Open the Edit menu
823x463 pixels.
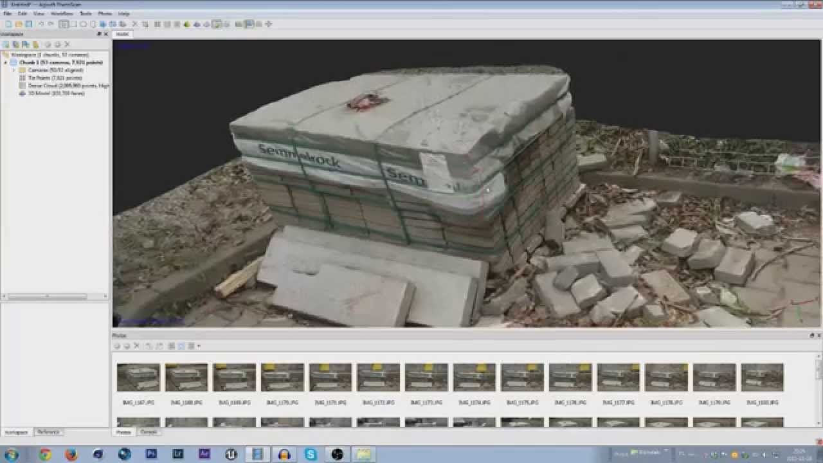pyautogui.click(x=23, y=13)
